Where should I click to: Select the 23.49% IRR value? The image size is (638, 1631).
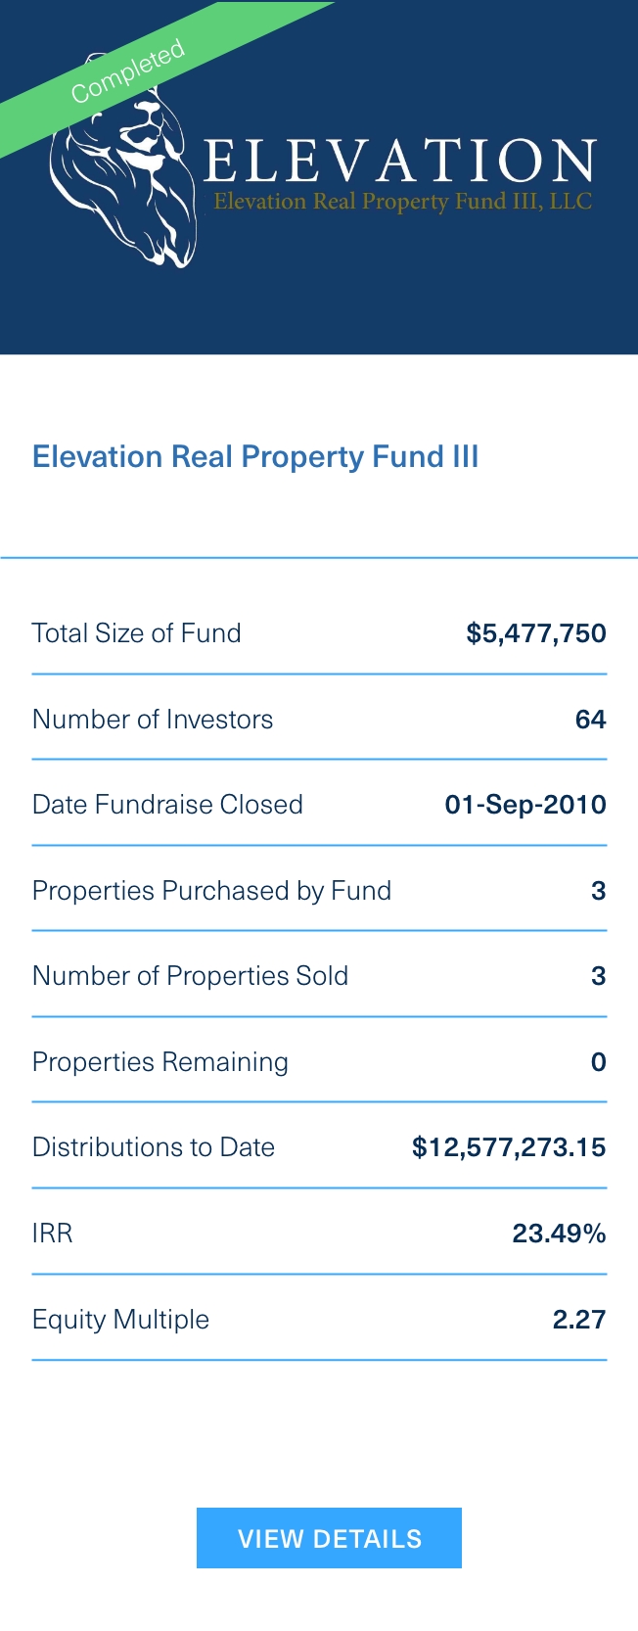[x=559, y=1234]
